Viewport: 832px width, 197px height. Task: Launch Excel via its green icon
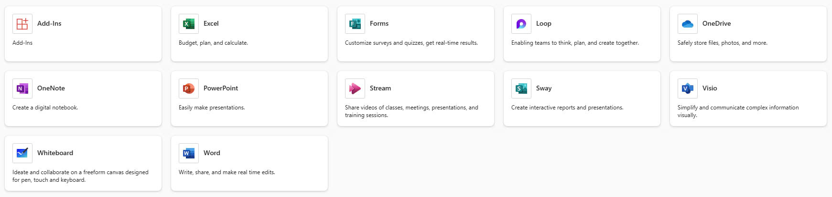(x=189, y=24)
